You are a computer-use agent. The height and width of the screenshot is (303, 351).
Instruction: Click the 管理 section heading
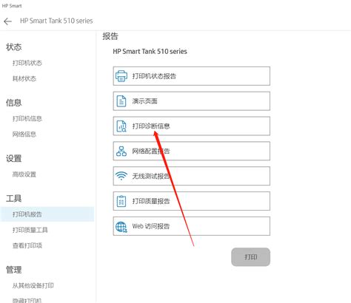(x=13, y=270)
